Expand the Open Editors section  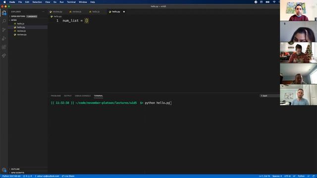(x=18, y=16)
